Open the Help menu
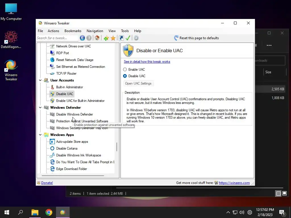This screenshot has width=291, height=218. [138, 31]
